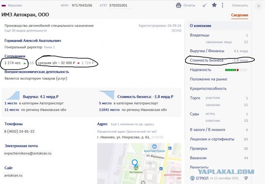Screen dimensions: 265x184
Task: Open 11 место по региону ranking
Action: (x=35, y=110)
